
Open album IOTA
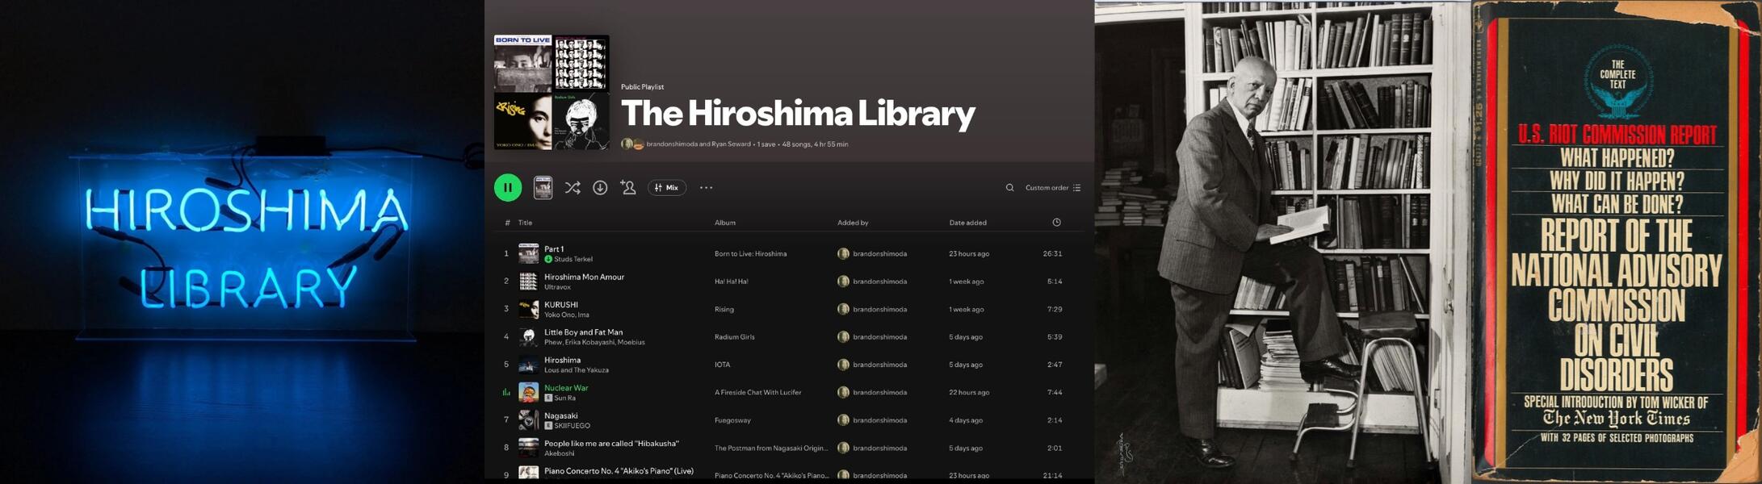[722, 365]
